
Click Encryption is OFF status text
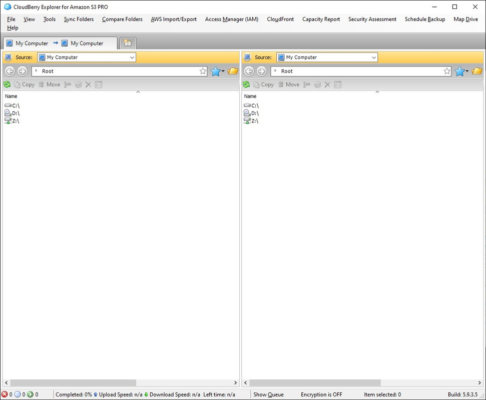[321, 394]
